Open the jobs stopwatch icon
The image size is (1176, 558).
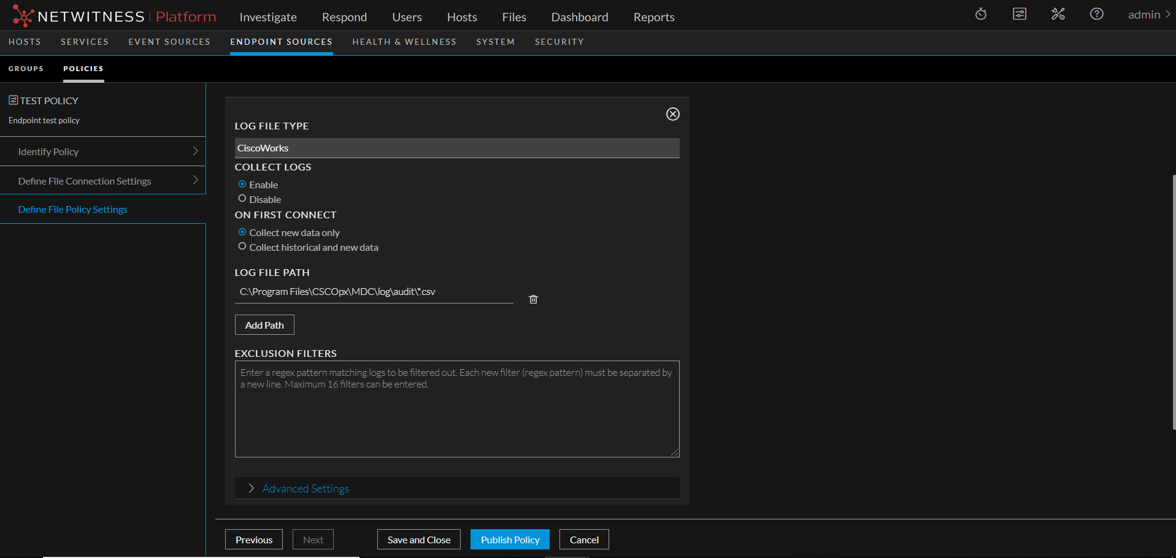(980, 14)
